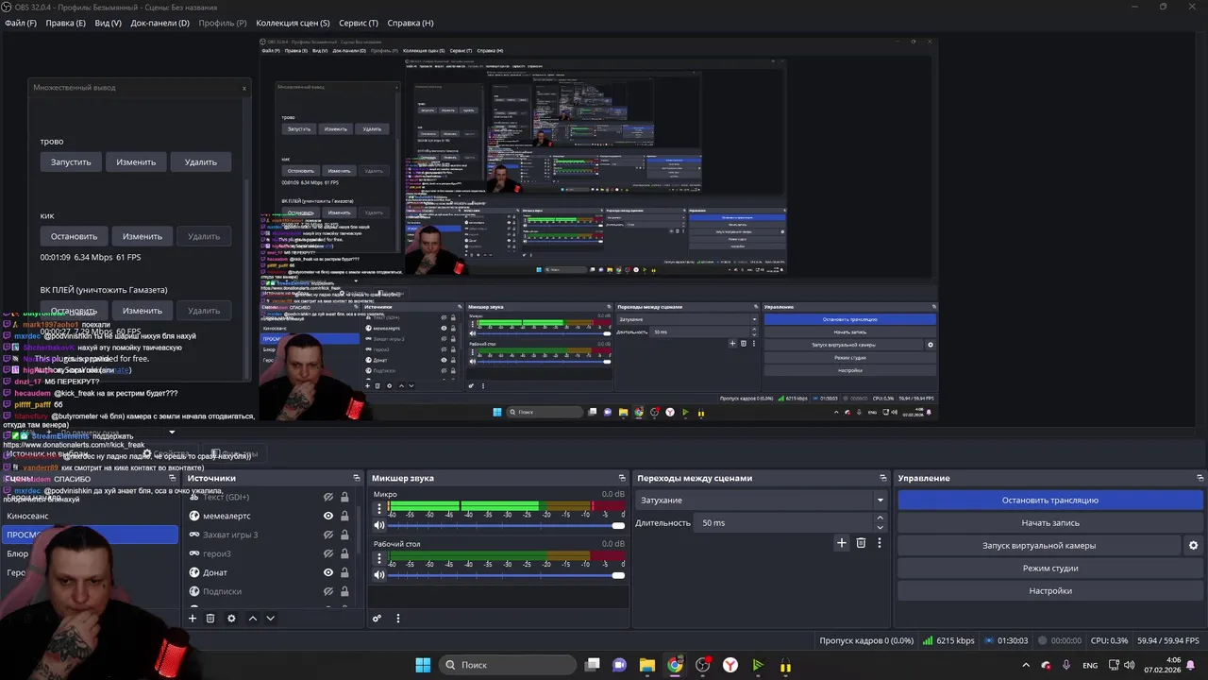Open notification bell in system tray

tap(1193, 665)
